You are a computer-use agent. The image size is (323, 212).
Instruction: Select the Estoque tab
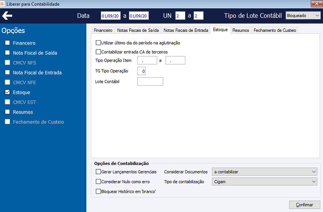(x=220, y=30)
